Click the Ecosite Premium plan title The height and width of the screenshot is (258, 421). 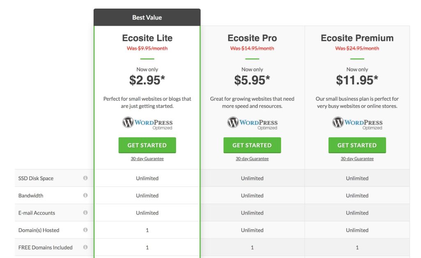[x=357, y=38]
